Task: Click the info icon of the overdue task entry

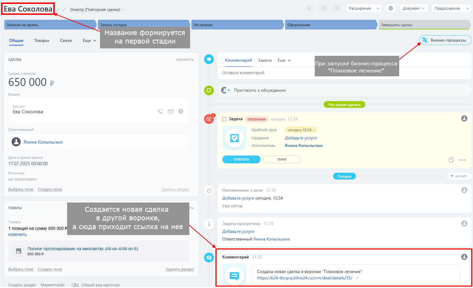Action: pyautogui.click(x=209, y=224)
